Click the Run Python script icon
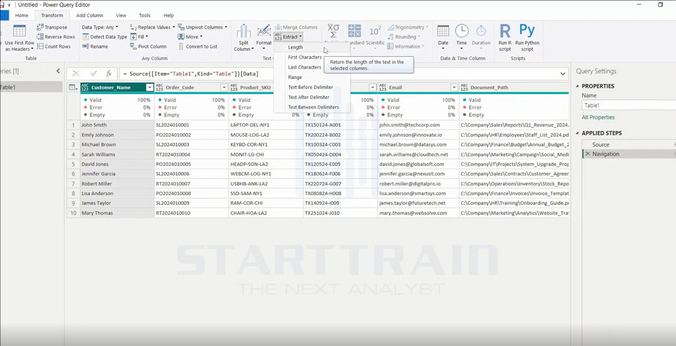 click(527, 31)
